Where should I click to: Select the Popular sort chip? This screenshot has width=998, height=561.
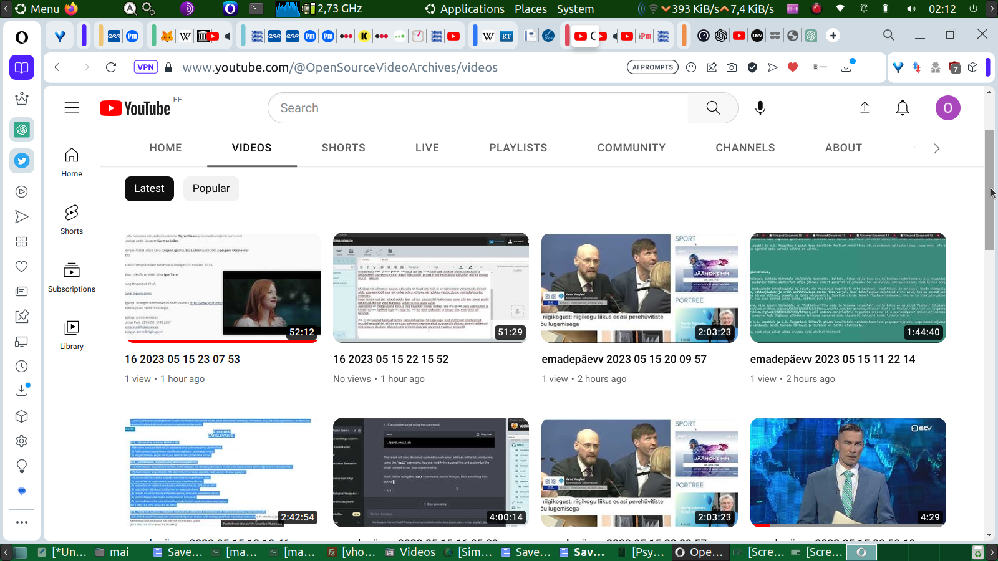[211, 188]
